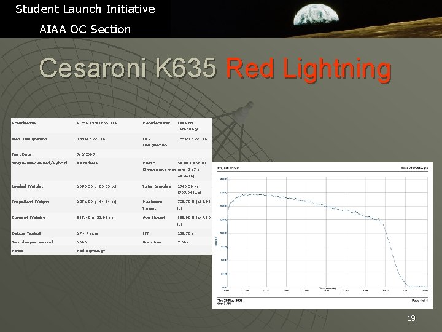Click the 'CAR Designation' label in the table
This screenshot has width=442, height=332.
coord(155,142)
